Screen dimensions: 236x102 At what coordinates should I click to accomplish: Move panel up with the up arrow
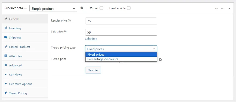(216, 8)
